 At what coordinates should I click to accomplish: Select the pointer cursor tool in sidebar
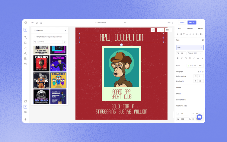(x=25, y=107)
